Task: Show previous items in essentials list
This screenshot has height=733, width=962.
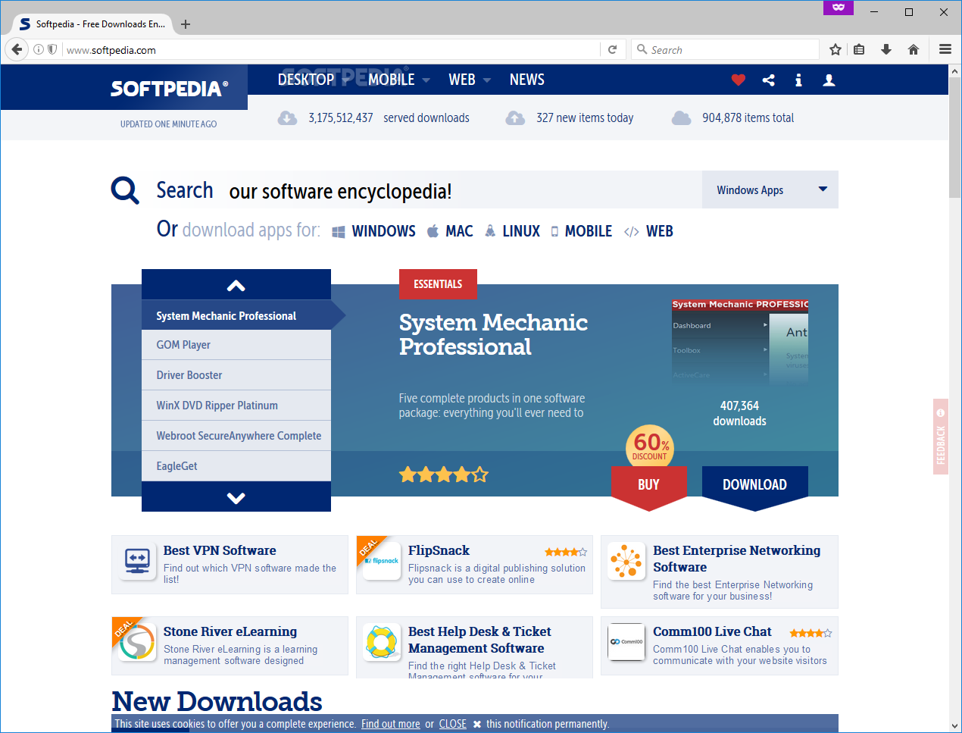Action: [236, 285]
